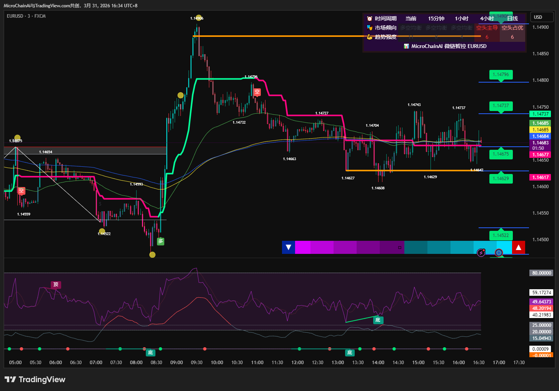Click the strength value 6 under 日线
559x391 pixels.
tap(512, 37)
